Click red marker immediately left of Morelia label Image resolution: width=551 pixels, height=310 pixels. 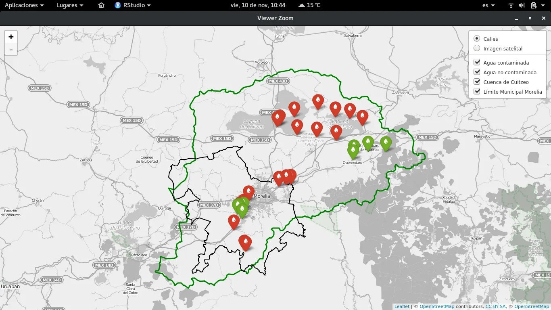pos(248,193)
